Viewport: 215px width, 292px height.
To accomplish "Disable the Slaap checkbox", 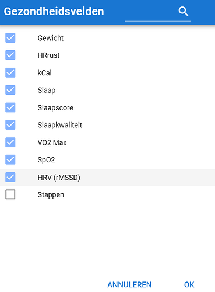I will point(10,90).
